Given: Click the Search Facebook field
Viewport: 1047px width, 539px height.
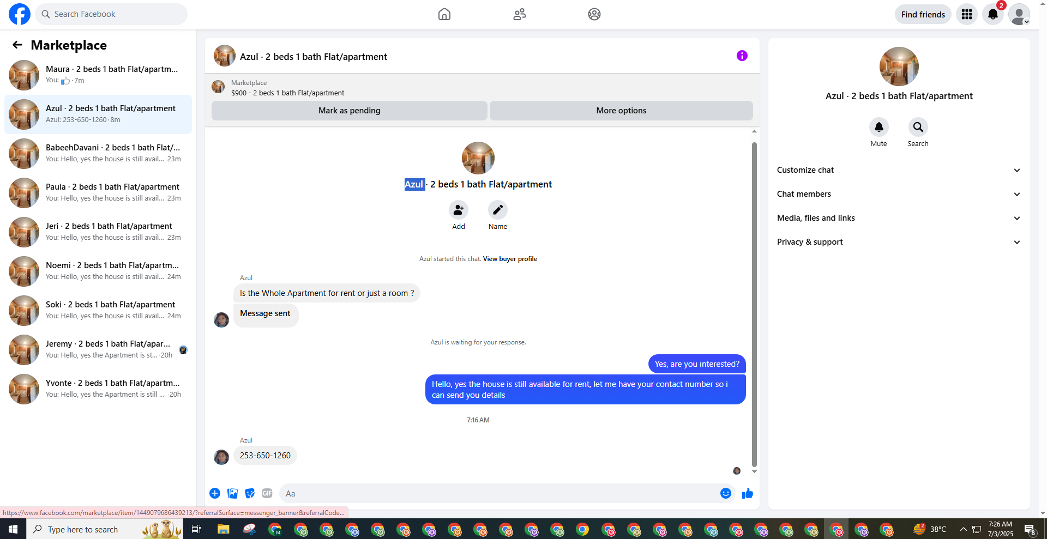Looking at the screenshot, I should 111,14.
